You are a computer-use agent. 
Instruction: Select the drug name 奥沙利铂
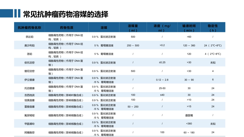click(30, 46)
